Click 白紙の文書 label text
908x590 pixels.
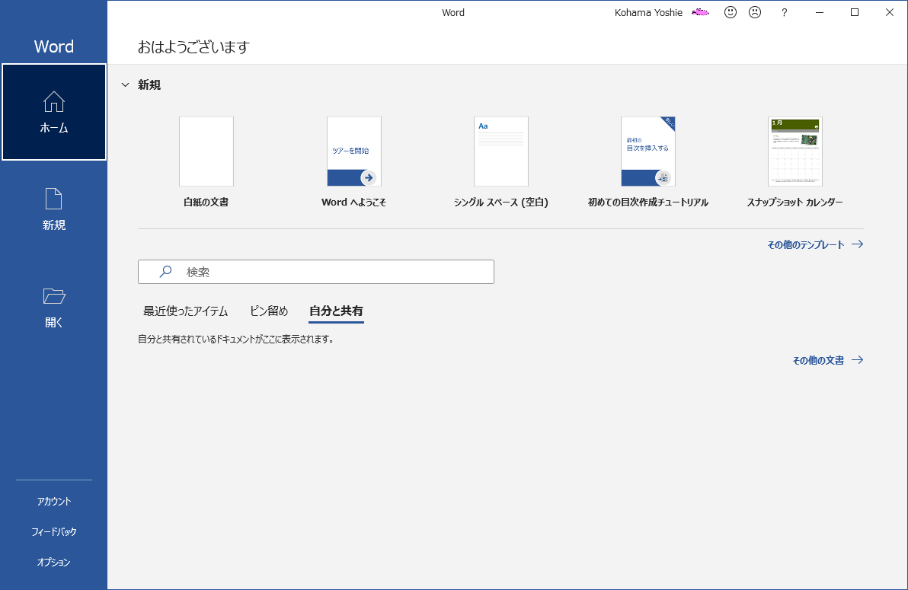pos(206,202)
